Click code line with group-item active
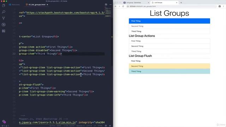226x127 pixels. (46, 47)
